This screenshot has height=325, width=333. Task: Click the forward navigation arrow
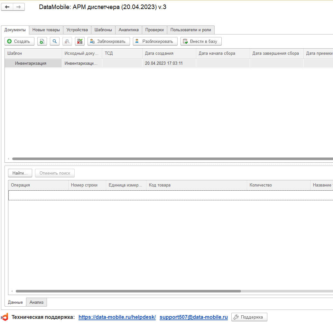click(19, 7)
